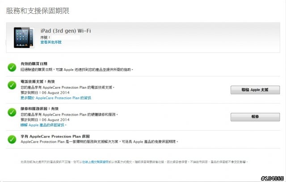Open the 查看其他序號 link
This screenshot has width=286, height=182.
click(51, 42)
